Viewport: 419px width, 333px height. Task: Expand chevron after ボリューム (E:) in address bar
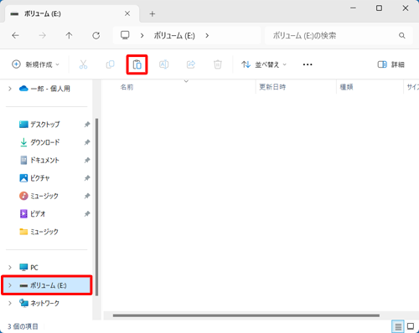pyautogui.click(x=207, y=36)
